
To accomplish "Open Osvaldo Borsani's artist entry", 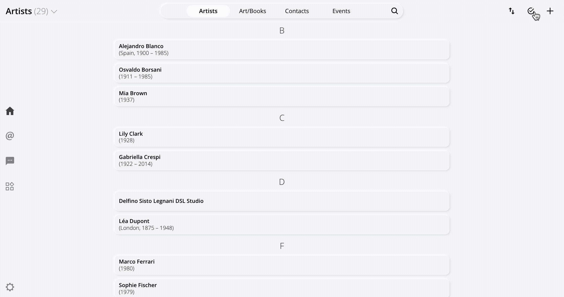I will pyautogui.click(x=282, y=73).
